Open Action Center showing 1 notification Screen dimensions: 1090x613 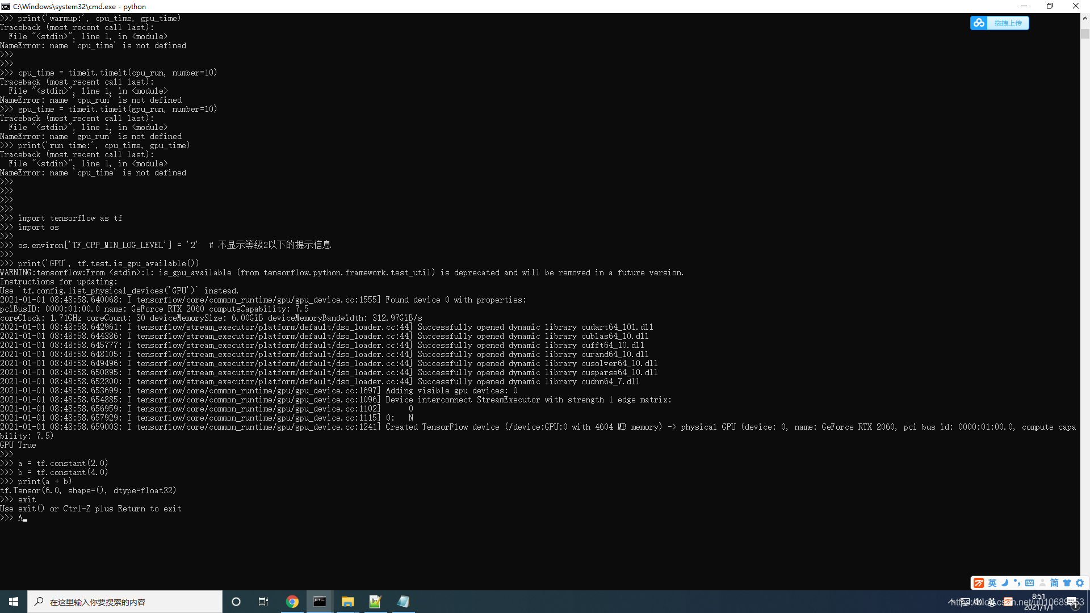tap(1071, 602)
